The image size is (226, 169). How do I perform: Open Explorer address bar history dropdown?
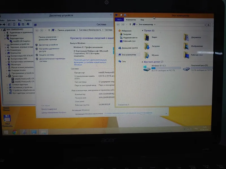[205, 25]
